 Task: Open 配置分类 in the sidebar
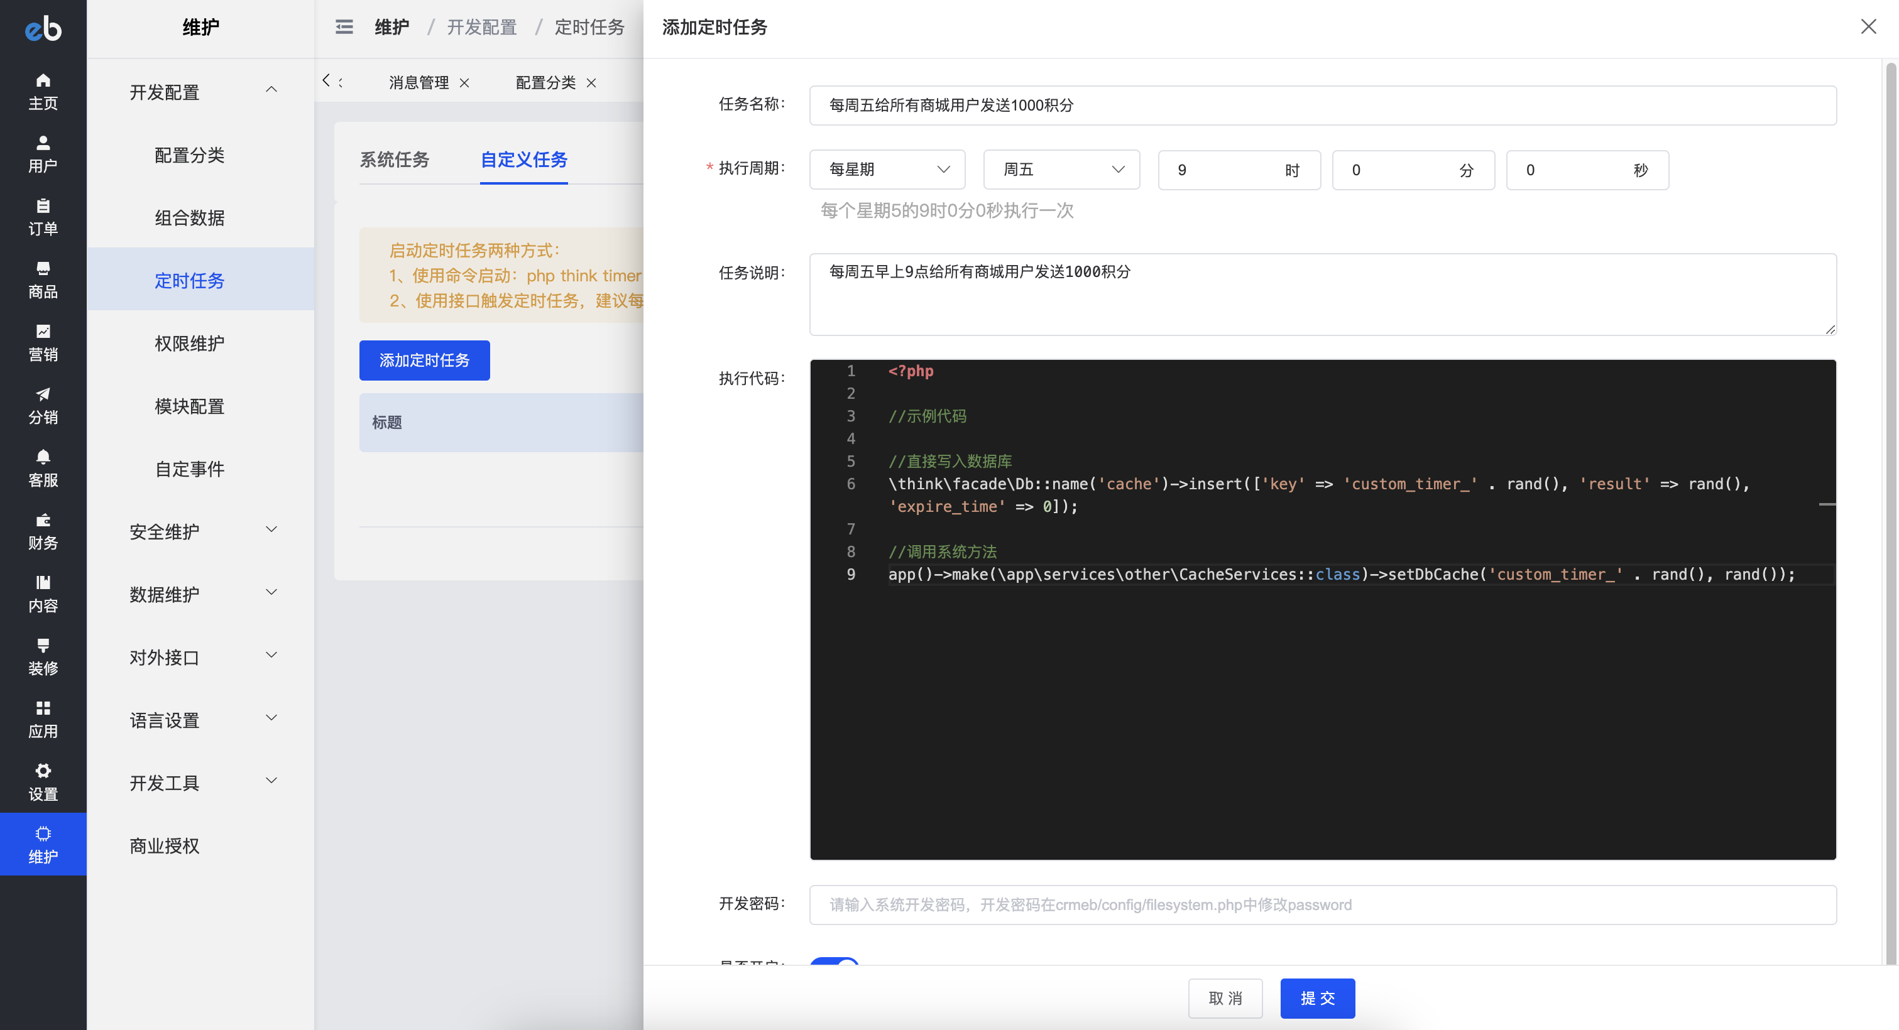(x=189, y=154)
